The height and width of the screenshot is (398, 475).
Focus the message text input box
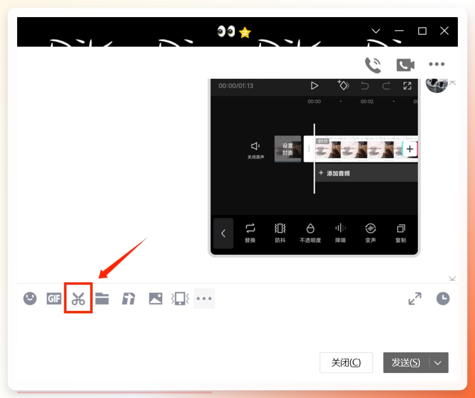click(237, 330)
